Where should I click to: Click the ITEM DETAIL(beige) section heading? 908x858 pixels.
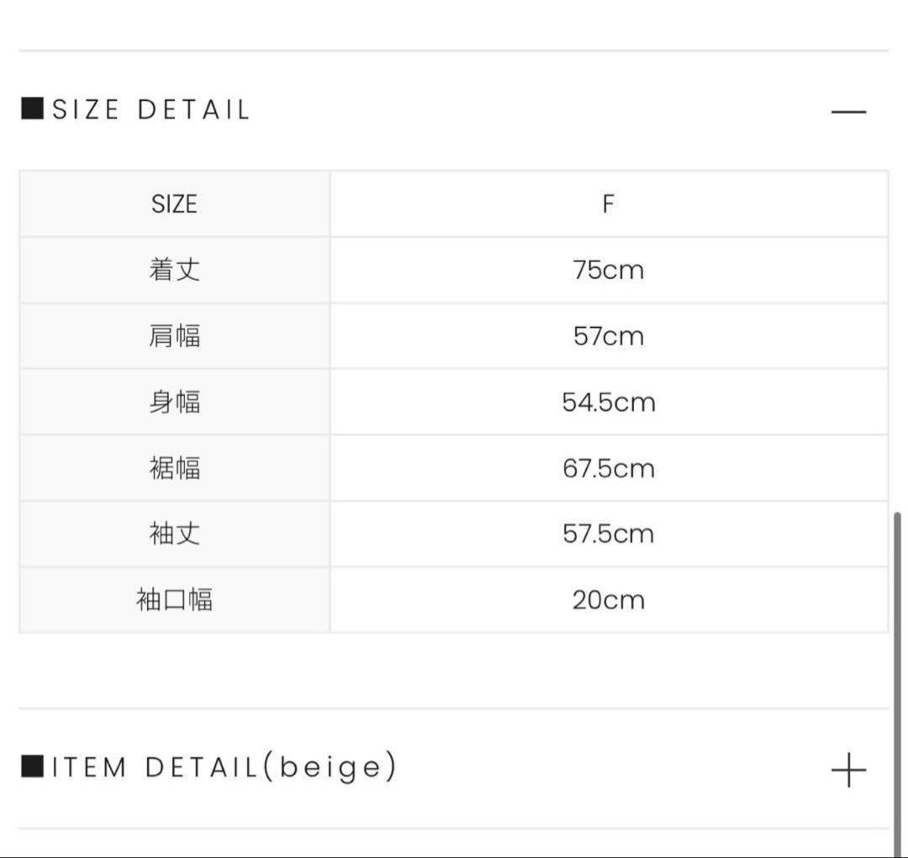(x=224, y=767)
